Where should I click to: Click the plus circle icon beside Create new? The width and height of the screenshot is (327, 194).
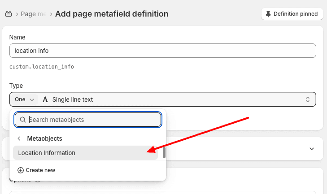point(20,170)
